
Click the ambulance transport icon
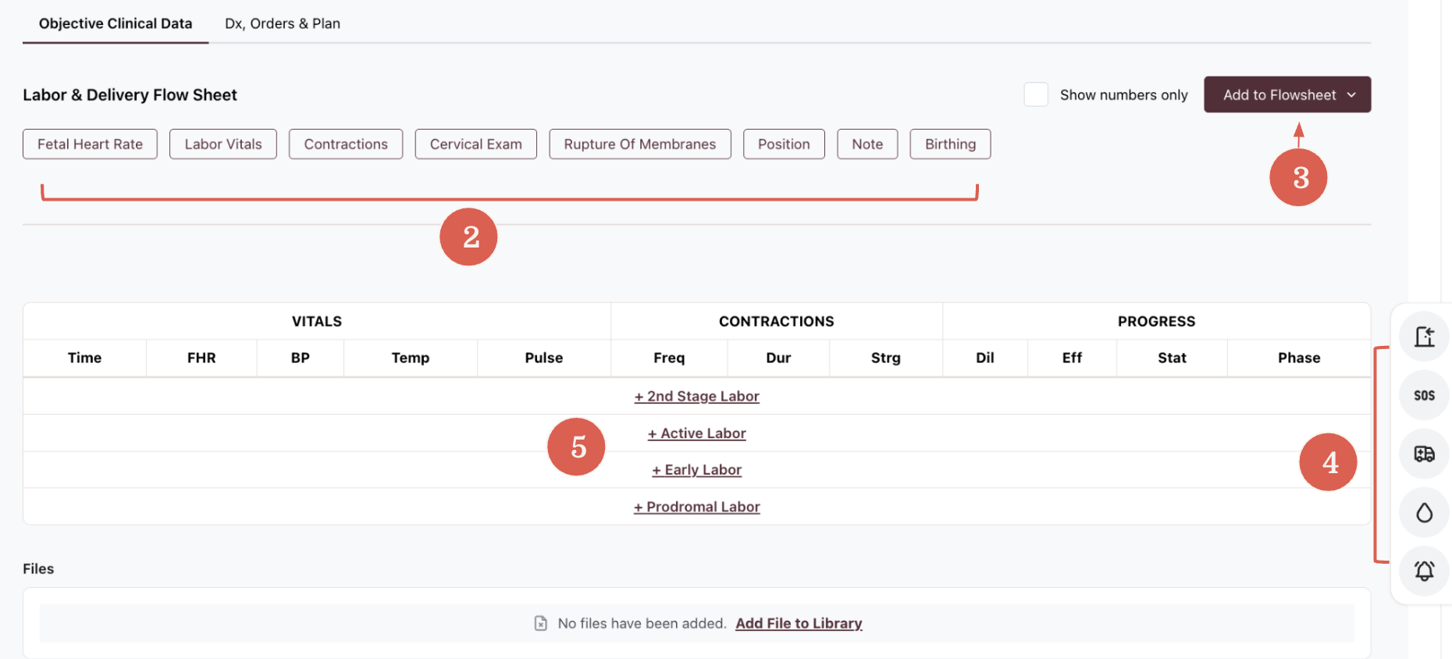[1424, 454]
